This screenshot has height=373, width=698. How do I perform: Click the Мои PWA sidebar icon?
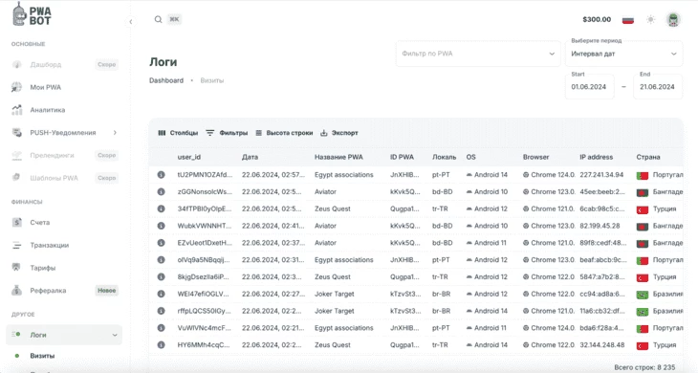coord(16,87)
